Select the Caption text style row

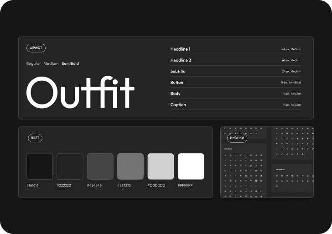point(236,105)
